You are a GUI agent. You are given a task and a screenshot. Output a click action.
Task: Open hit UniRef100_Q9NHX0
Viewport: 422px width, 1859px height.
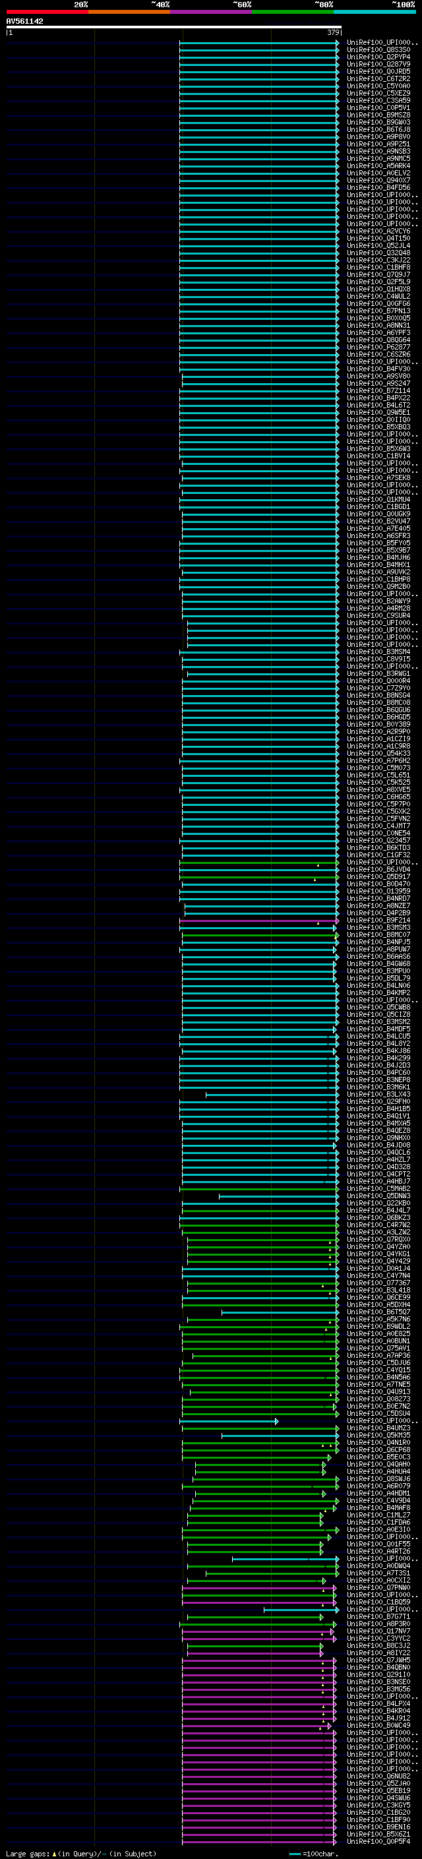click(x=378, y=1138)
